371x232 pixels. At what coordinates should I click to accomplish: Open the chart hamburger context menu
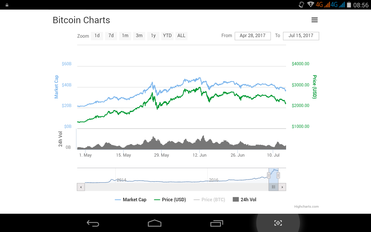314,20
